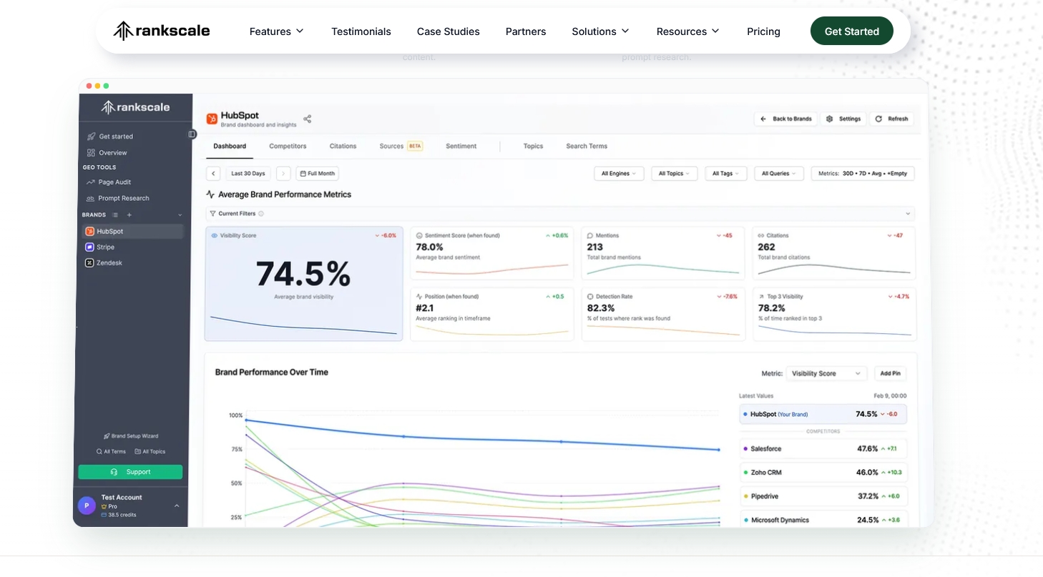Click the link icon on Citations card
Screen dimensions: 1043x577
(x=761, y=235)
